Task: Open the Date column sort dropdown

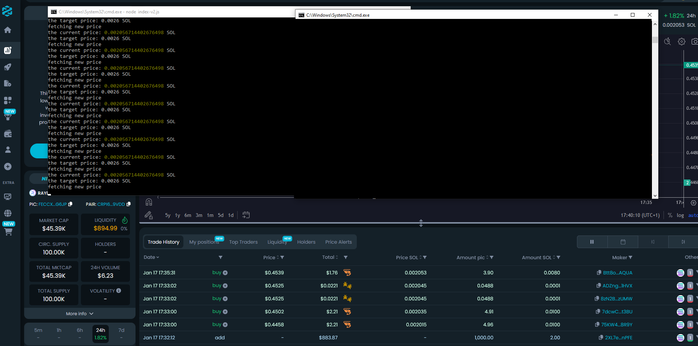Action: pos(151,257)
